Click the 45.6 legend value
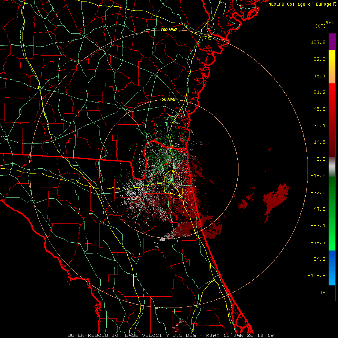Viewport: 338px width, 338px height. pyautogui.click(x=320, y=109)
